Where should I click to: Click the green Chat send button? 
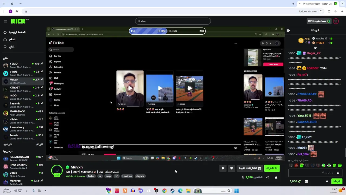click(x=337, y=181)
